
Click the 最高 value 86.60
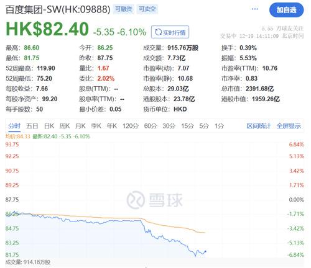[x=32, y=48]
